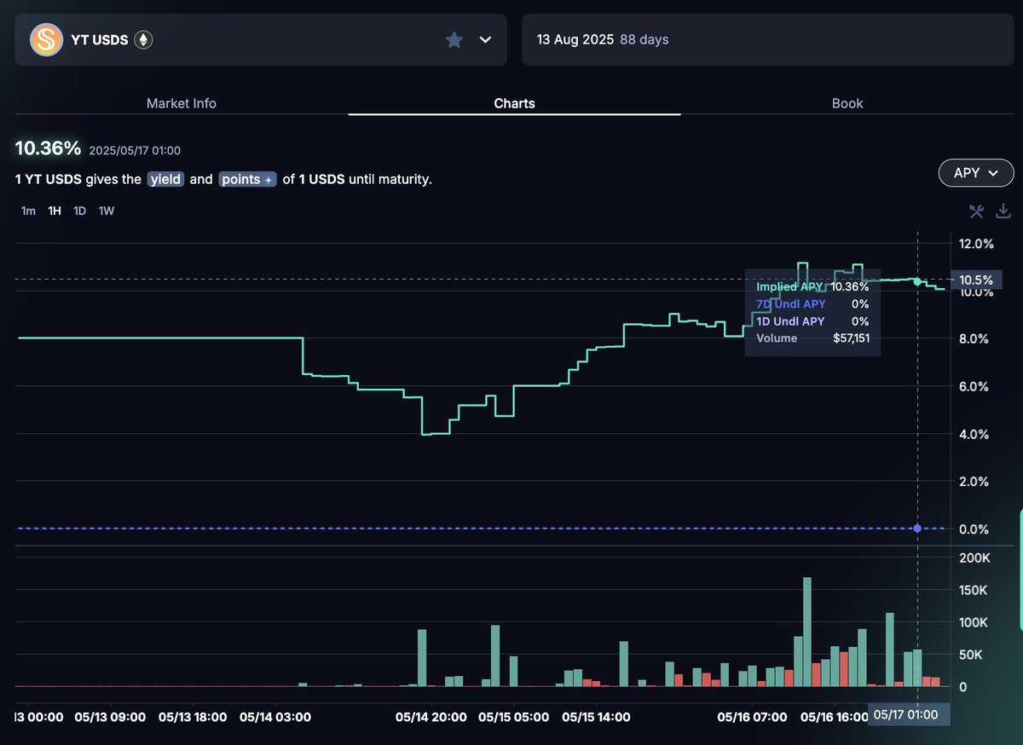Screen dimensions: 1023x745
Task: Click the 13 Aug 2025 maturity field
Action: coord(770,40)
